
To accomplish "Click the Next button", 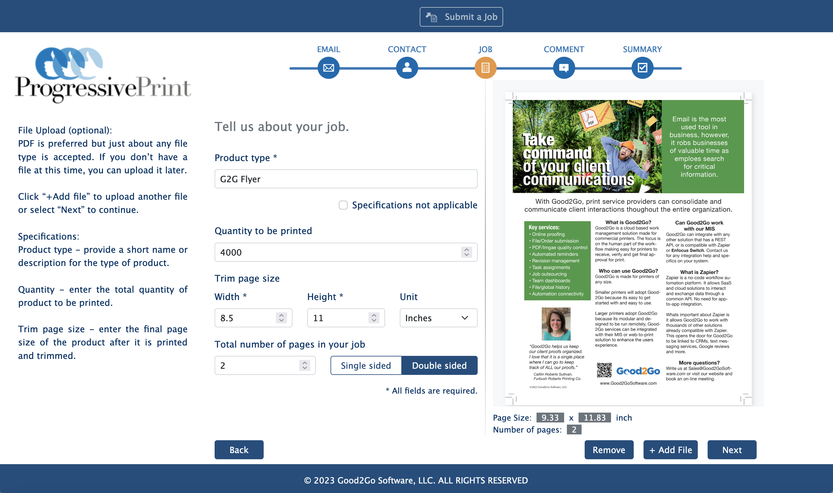I will pyautogui.click(x=732, y=450).
